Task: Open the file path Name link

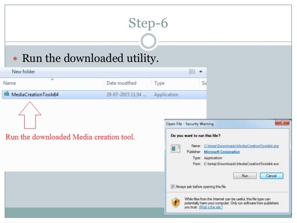Action: click(x=241, y=146)
